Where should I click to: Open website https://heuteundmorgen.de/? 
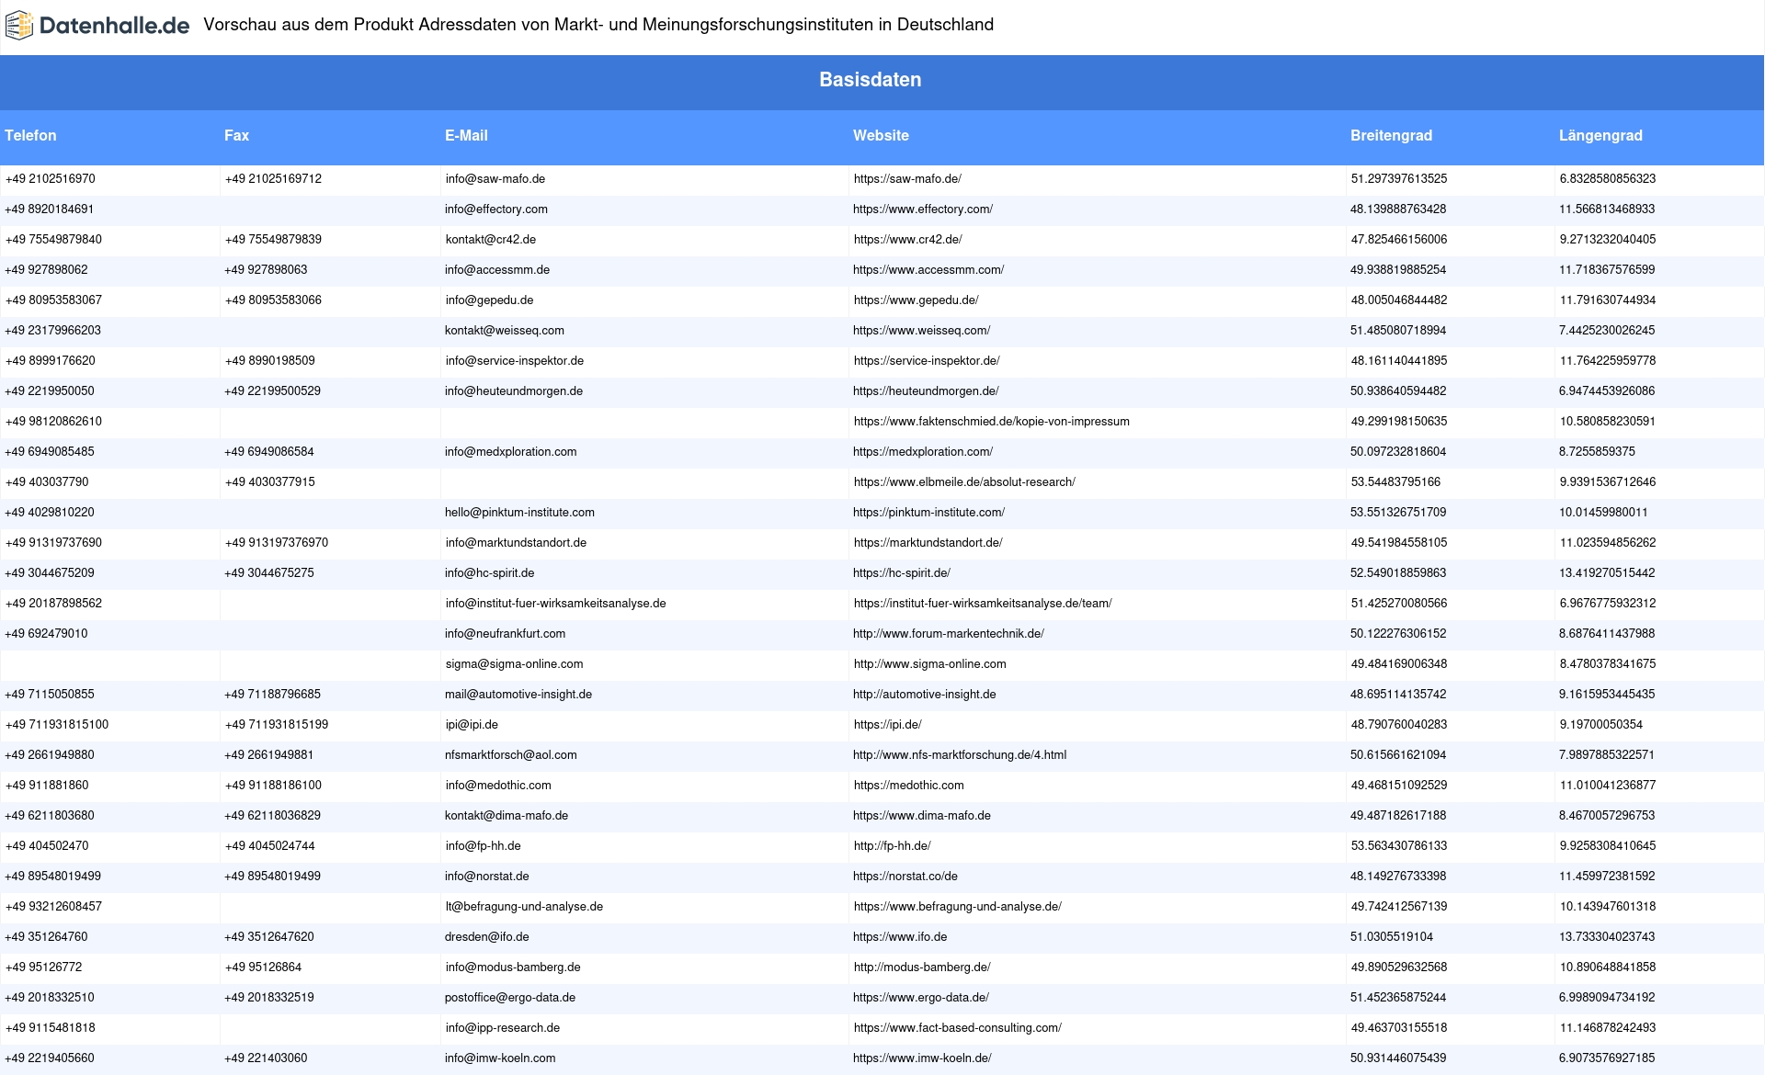coord(926,391)
